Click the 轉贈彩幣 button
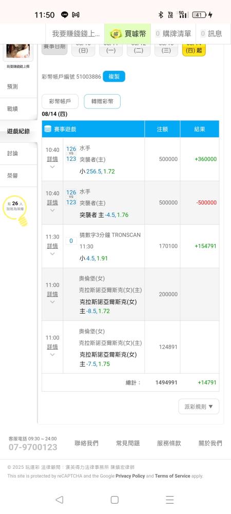The width and height of the screenshot is (231, 514). tap(102, 101)
